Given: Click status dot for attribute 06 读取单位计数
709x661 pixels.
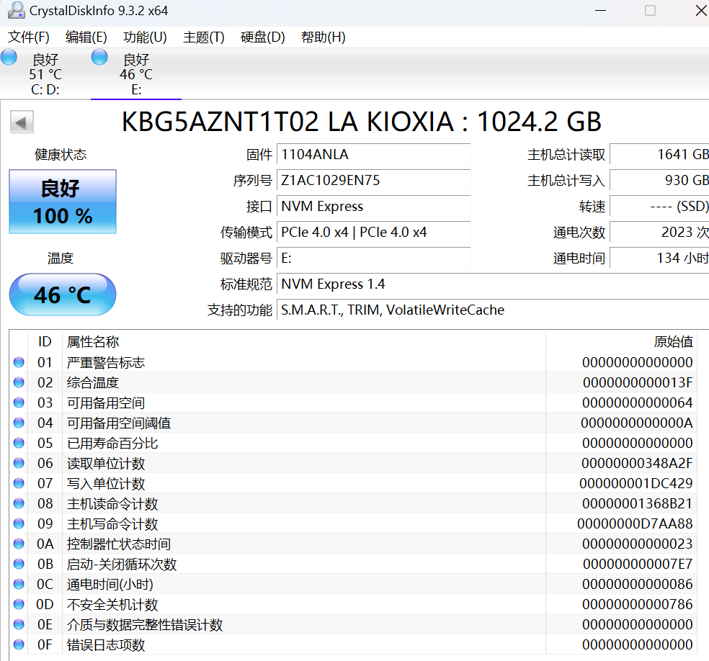Looking at the screenshot, I should (19, 463).
